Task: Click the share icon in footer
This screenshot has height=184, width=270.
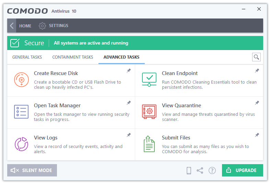Action: tap(200, 171)
